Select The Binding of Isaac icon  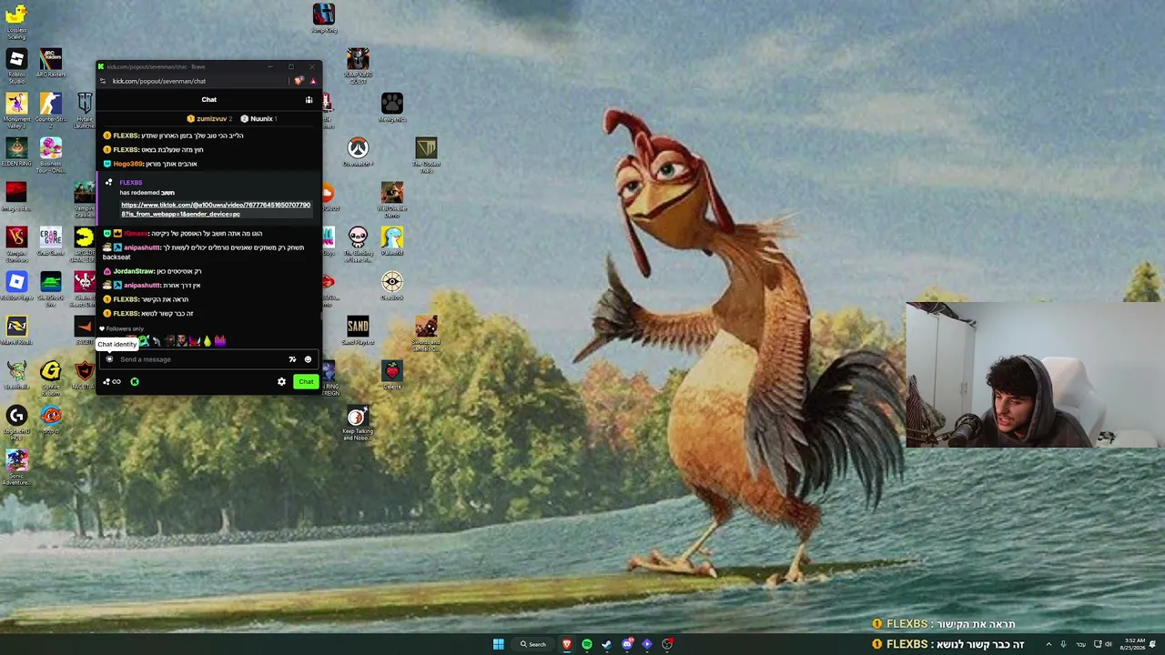(x=358, y=244)
